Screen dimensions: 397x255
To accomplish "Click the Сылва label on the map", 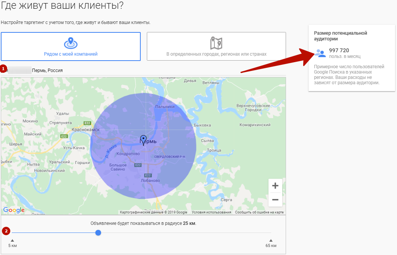I will (207, 140).
